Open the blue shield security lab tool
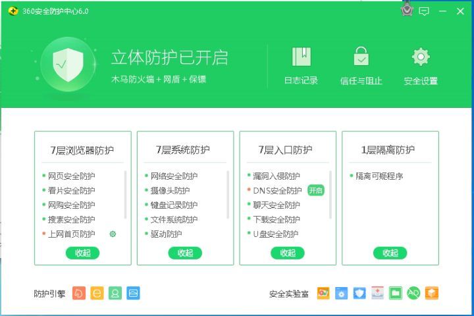The width and height of the screenshot is (474, 316). 359,294
